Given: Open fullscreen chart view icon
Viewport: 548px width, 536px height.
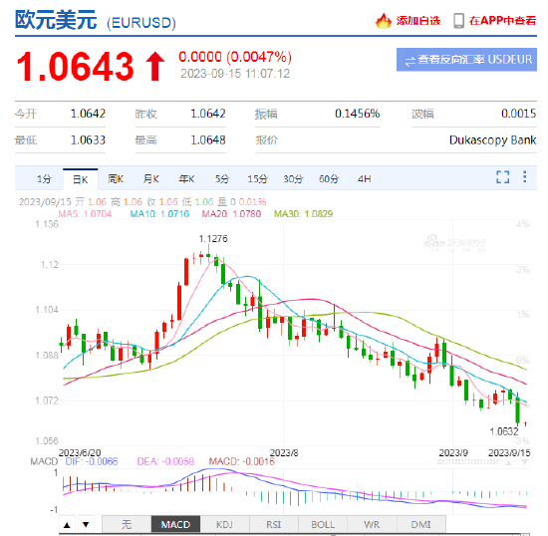Looking at the screenshot, I should (502, 177).
